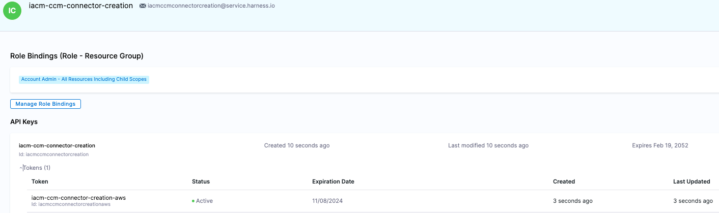Click the Created column header

[564, 181]
